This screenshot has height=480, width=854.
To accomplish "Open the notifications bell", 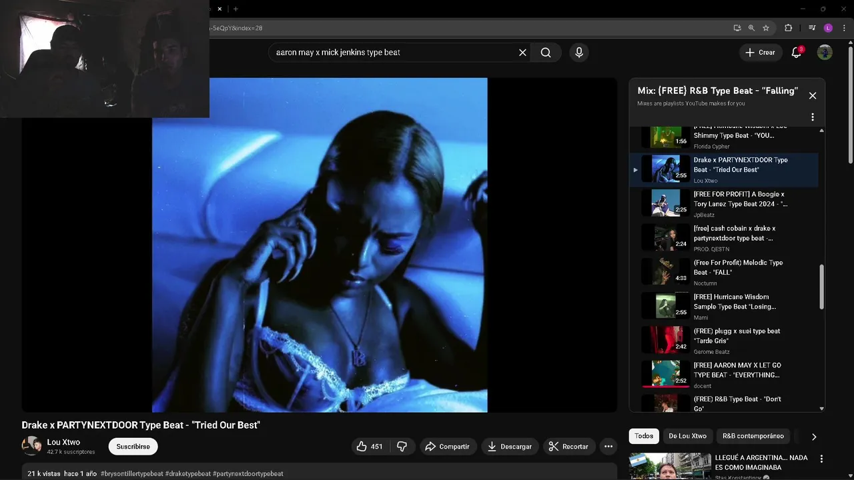I will [796, 52].
